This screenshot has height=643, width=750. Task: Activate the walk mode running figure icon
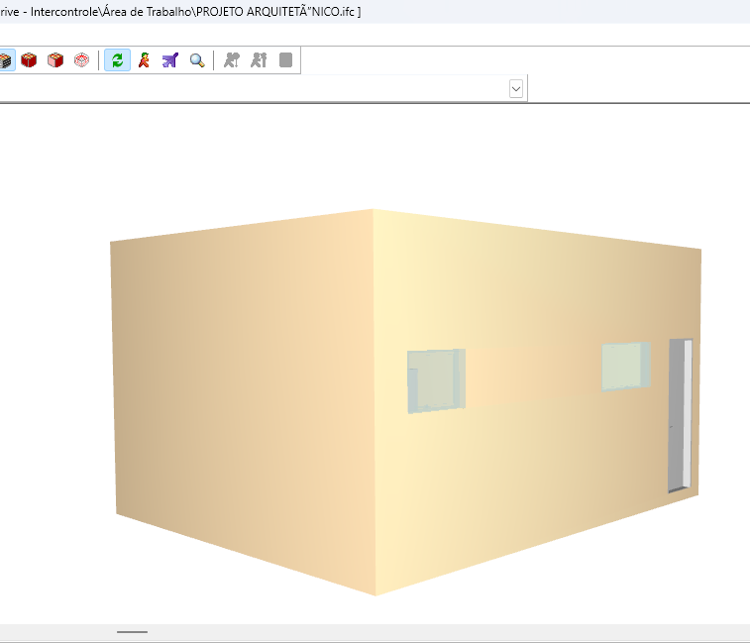144,60
